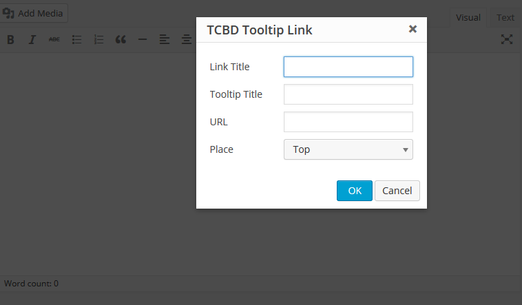Close the TCBD Tooltip Link dialog
Image resolution: width=522 pixels, height=305 pixels.
[413, 30]
